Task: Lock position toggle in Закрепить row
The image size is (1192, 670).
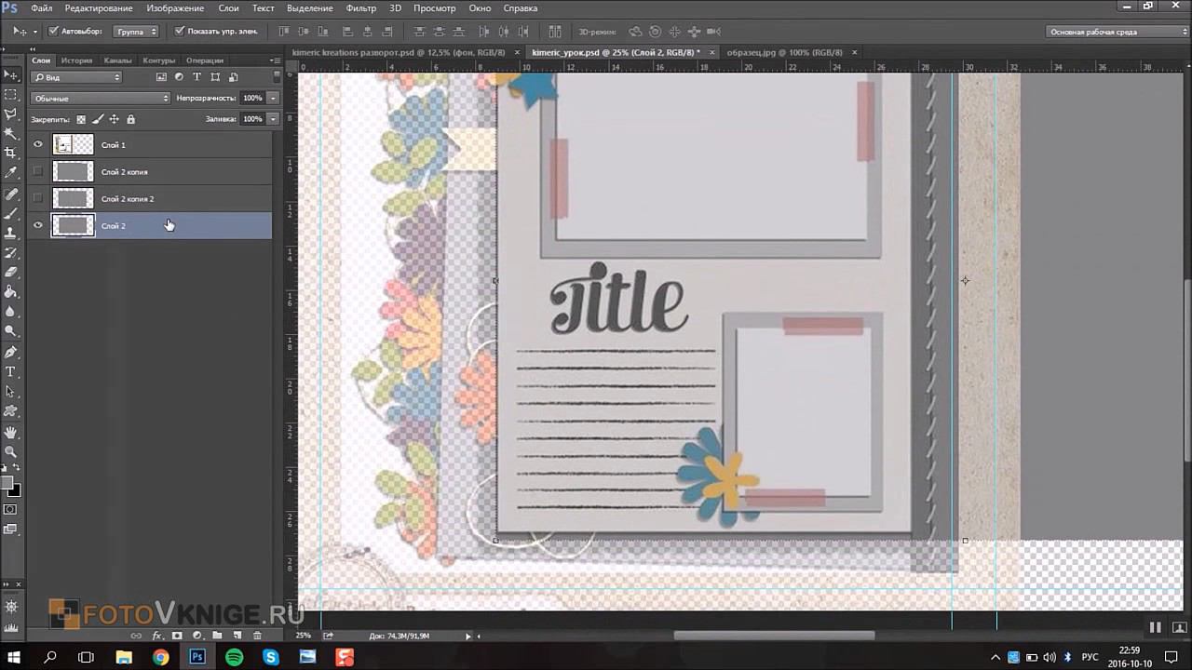Action: pyautogui.click(x=114, y=119)
